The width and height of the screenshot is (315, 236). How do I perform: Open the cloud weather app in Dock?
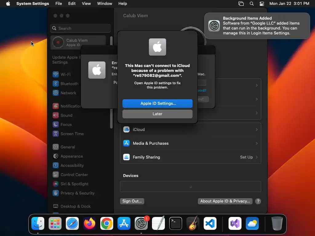tap(252, 223)
